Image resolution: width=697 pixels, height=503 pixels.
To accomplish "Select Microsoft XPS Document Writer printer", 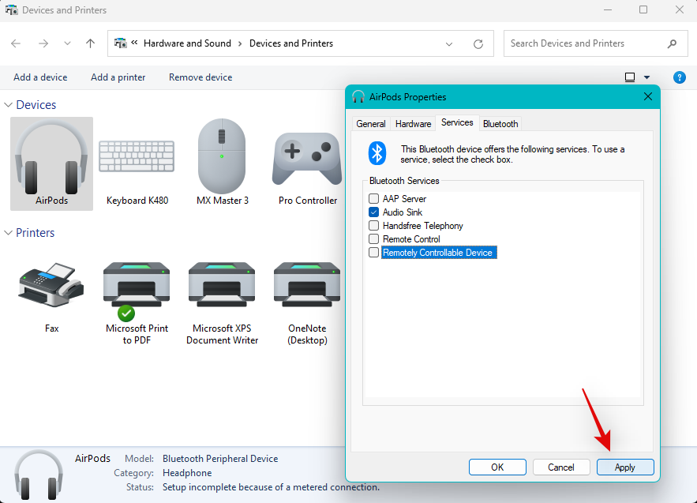I will point(222,284).
